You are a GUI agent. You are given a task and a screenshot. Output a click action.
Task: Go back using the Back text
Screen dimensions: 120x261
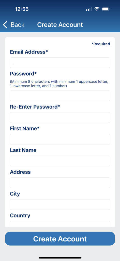tap(18, 25)
